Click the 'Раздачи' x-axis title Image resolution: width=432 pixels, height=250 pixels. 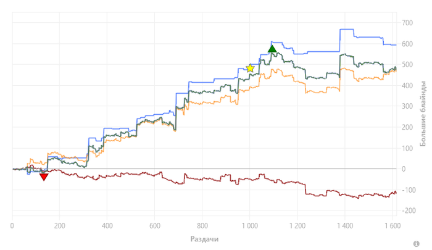[x=204, y=238]
